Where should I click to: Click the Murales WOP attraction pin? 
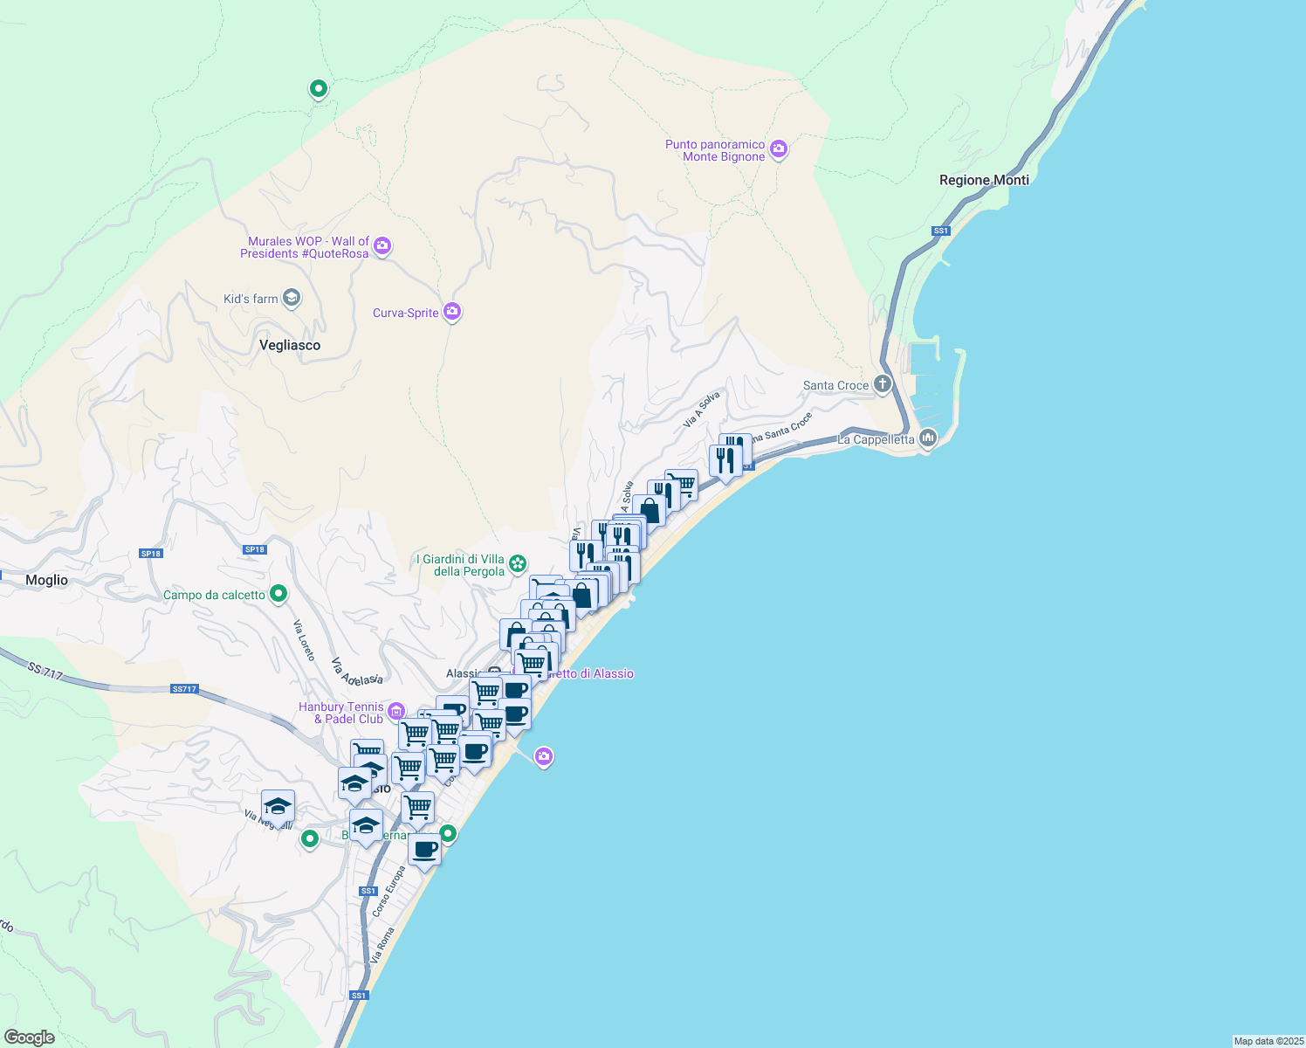(382, 245)
